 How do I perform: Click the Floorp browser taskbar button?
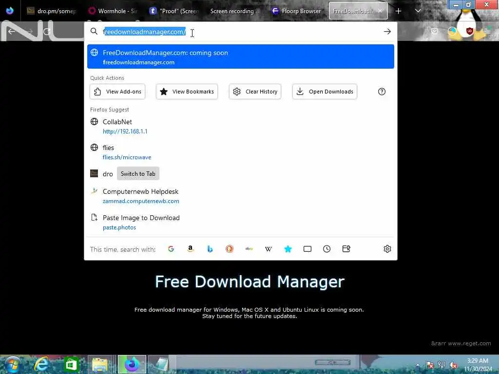132,364
